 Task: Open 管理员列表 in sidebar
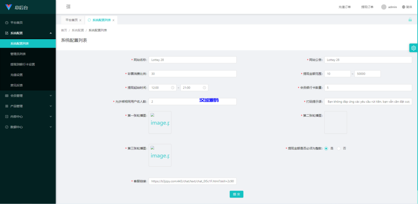pyautogui.click(x=18, y=54)
